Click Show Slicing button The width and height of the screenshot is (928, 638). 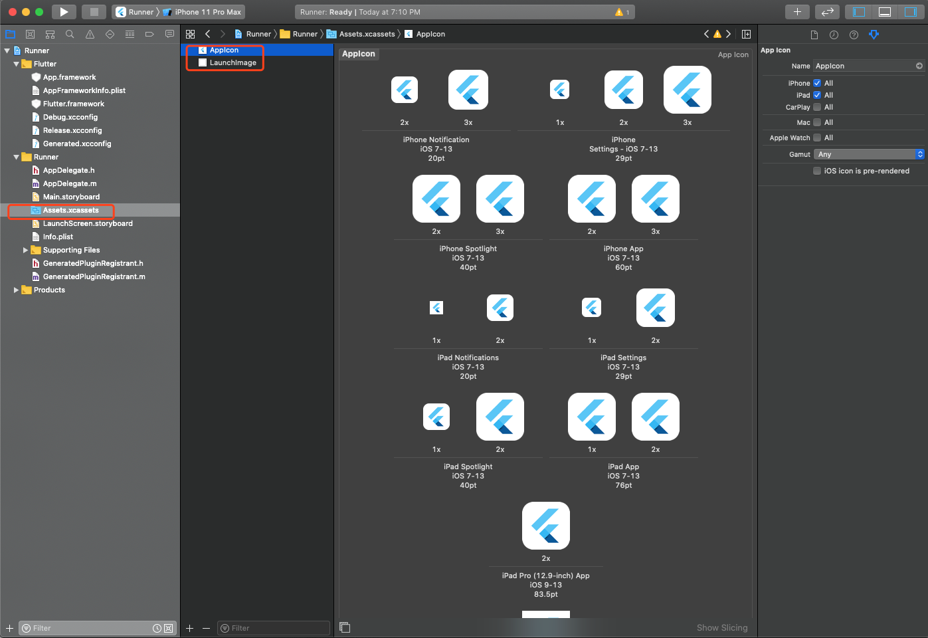coord(722,627)
